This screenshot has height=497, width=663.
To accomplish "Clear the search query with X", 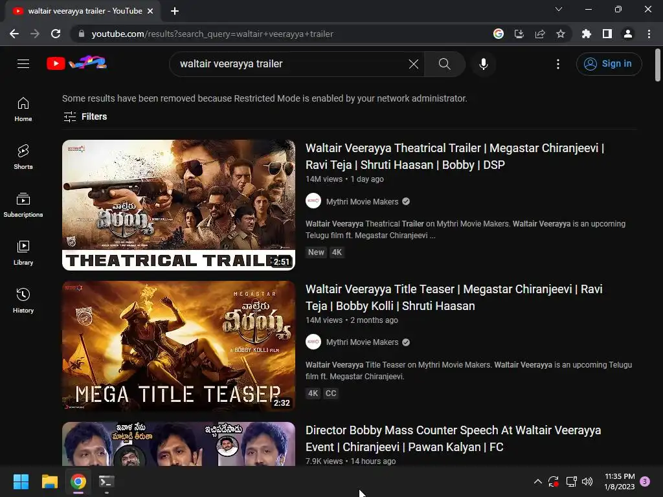I will [414, 64].
